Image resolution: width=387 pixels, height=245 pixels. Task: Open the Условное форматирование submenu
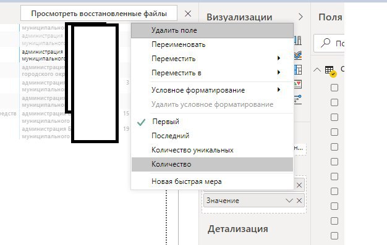click(212, 90)
